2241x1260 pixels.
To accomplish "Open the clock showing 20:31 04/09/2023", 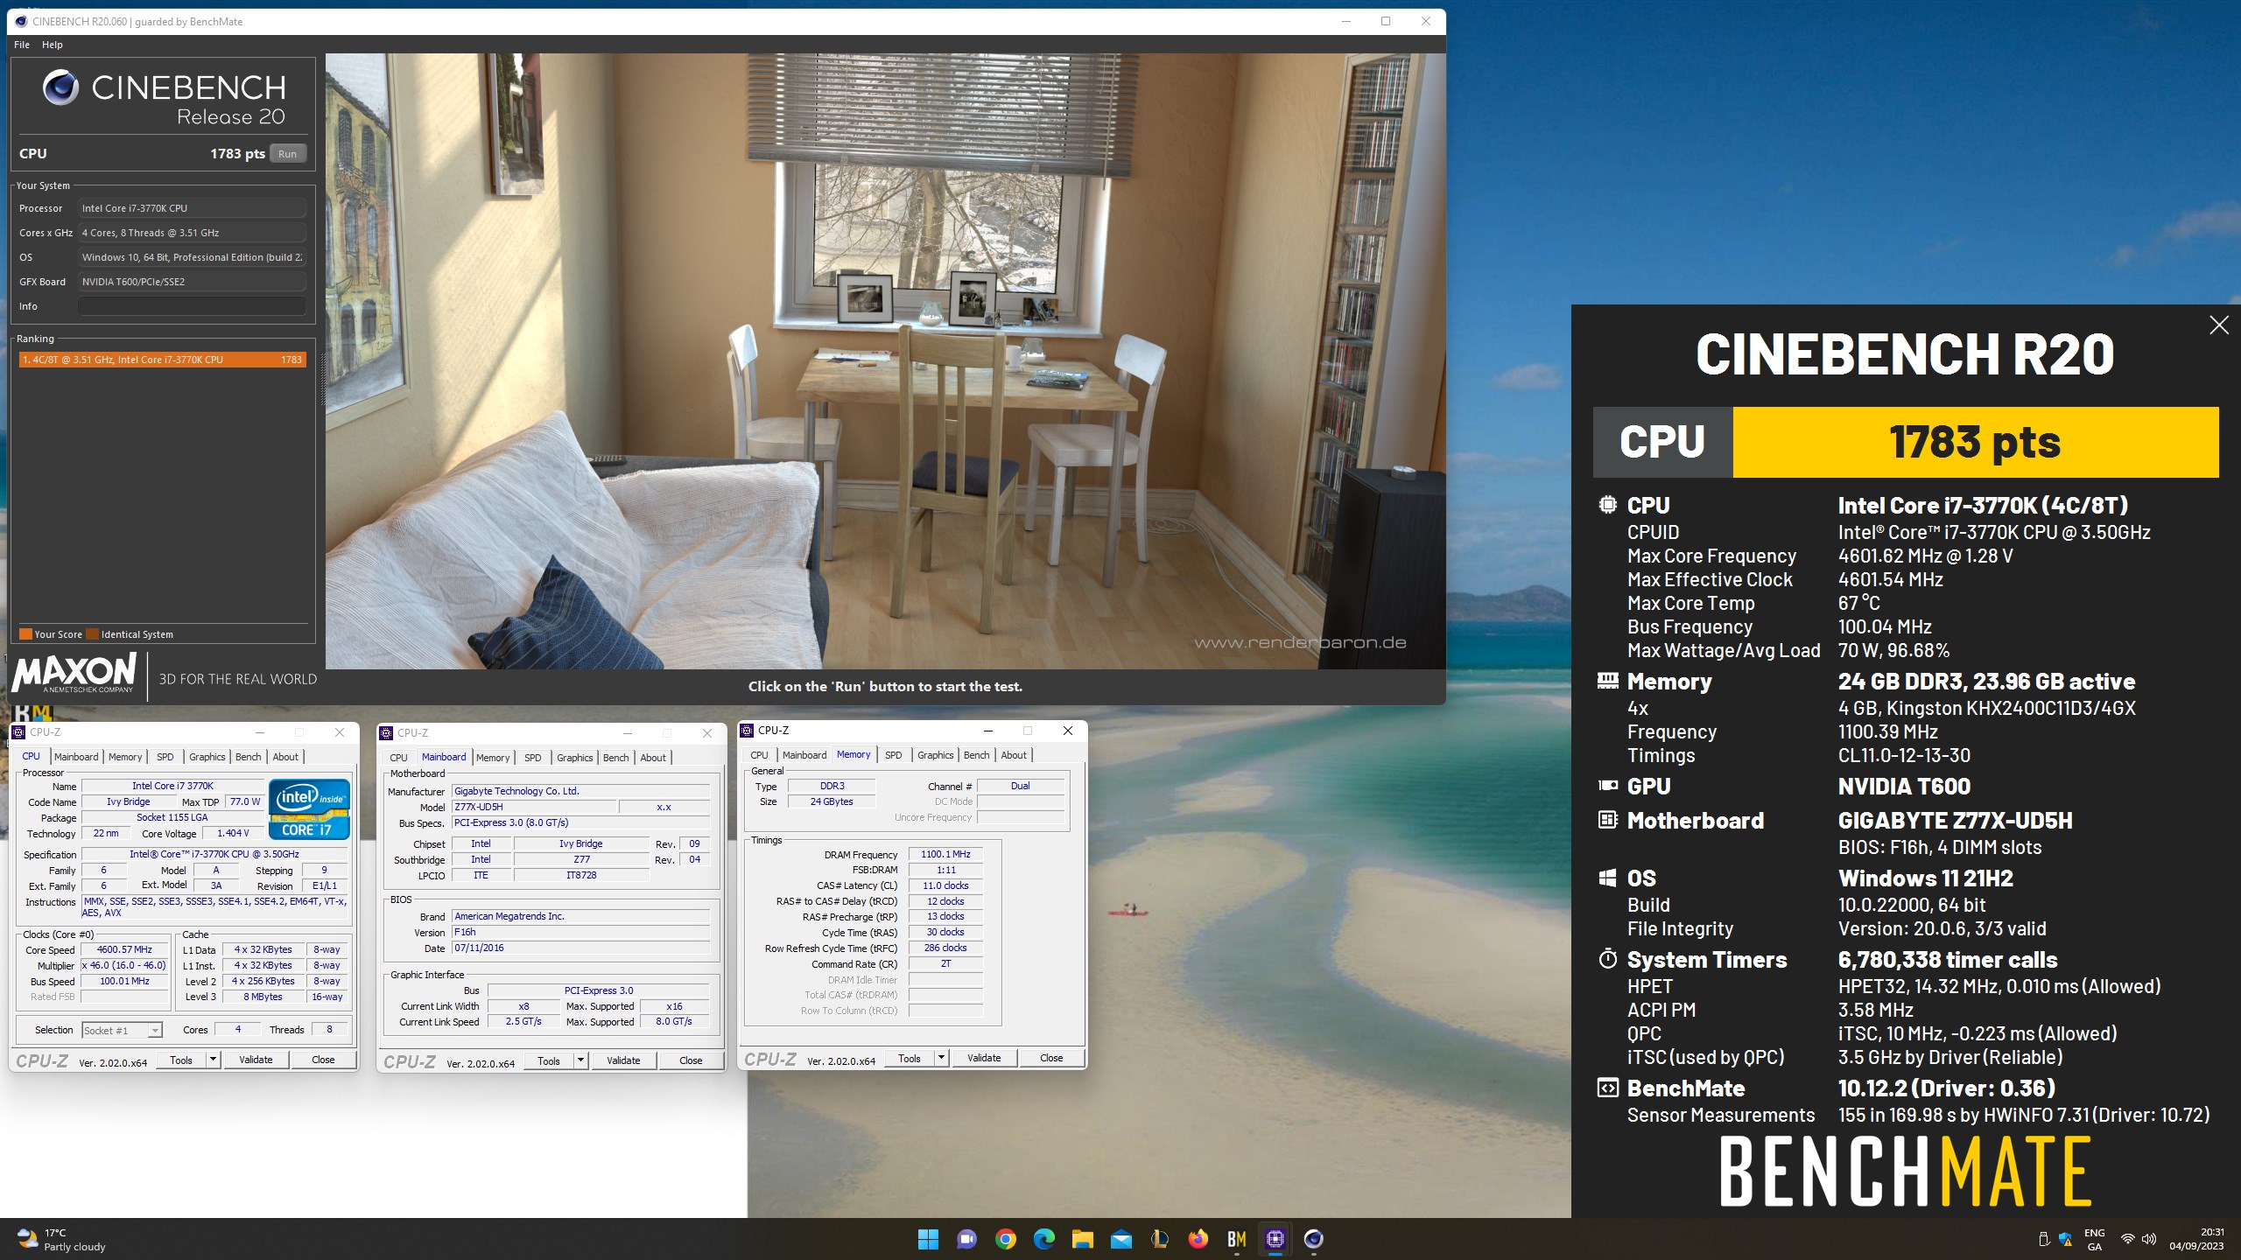I will [x=2196, y=1239].
